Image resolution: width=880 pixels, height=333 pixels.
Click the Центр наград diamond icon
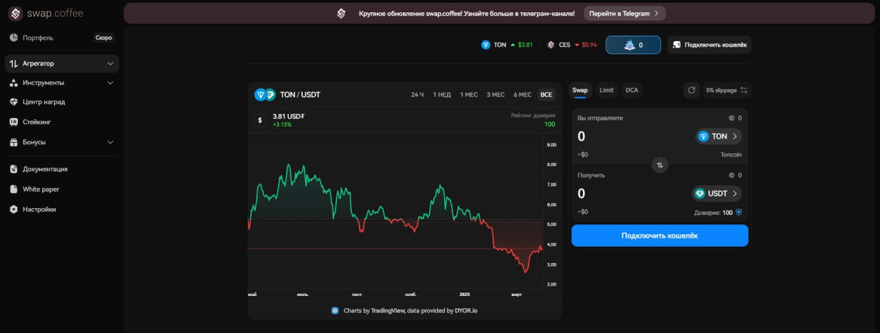click(14, 102)
